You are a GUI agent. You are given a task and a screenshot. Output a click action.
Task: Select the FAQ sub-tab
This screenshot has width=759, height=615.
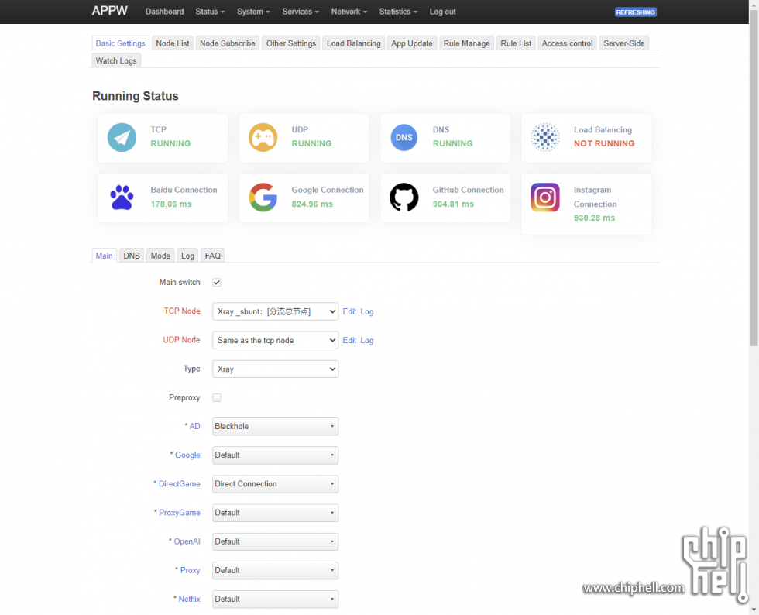[212, 256]
